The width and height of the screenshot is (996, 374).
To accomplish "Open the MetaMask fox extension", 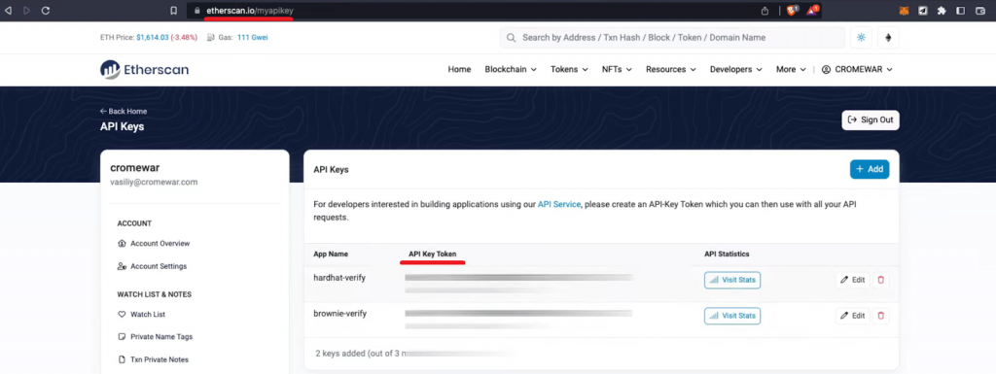I will (904, 11).
